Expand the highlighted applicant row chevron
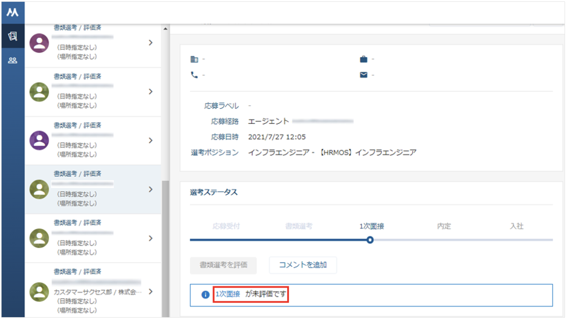This screenshot has height=320, width=567. point(151,190)
